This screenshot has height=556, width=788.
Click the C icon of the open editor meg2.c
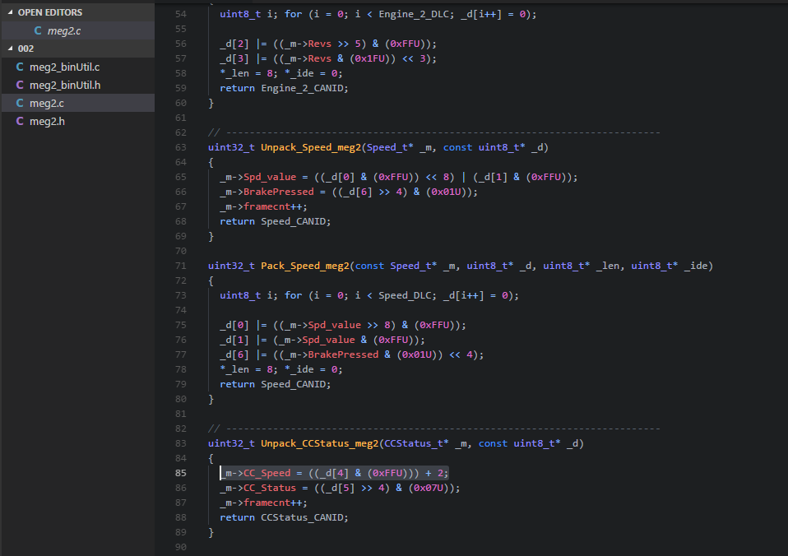pyautogui.click(x=38, y=30)
